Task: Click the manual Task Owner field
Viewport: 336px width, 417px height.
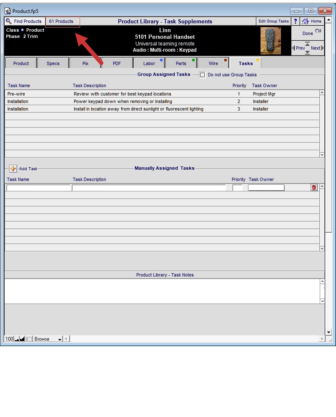Action: coord(266,188)
